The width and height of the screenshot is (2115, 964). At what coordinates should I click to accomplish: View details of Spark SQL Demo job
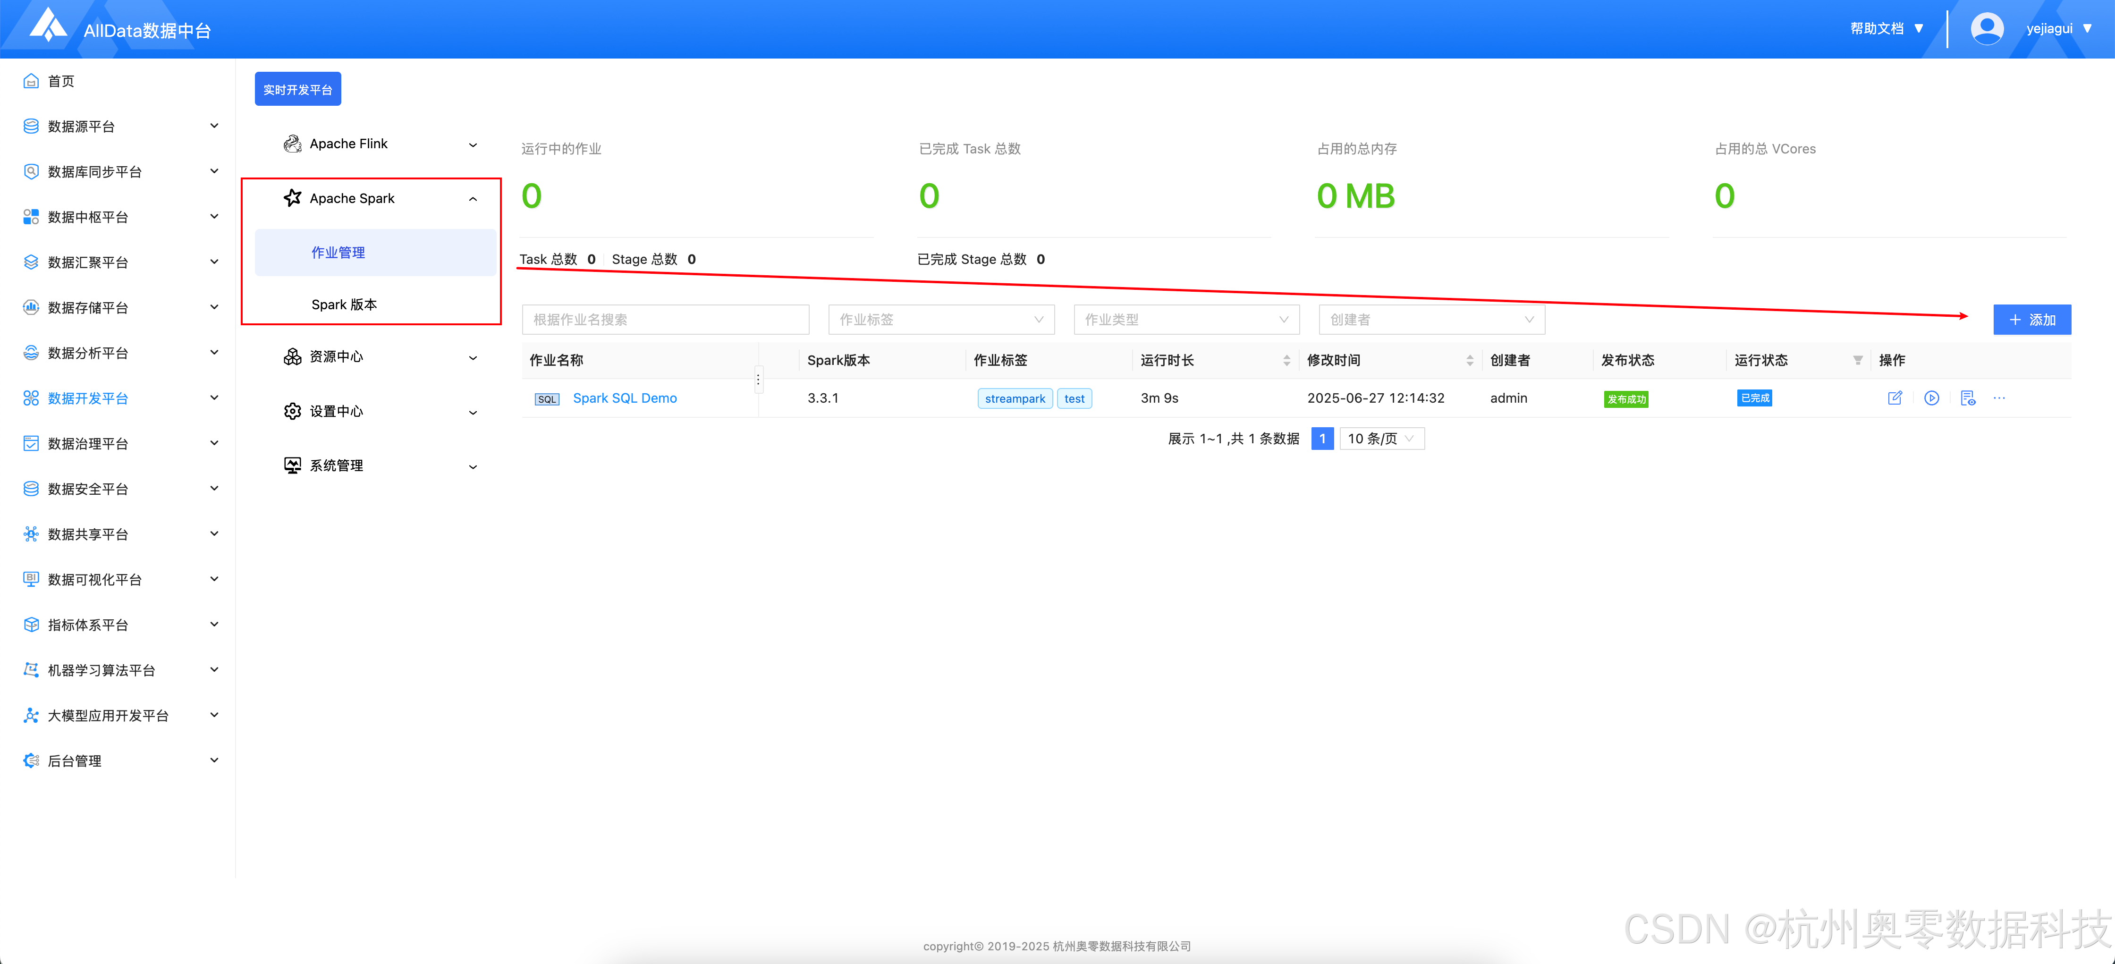coord(1967,398)
